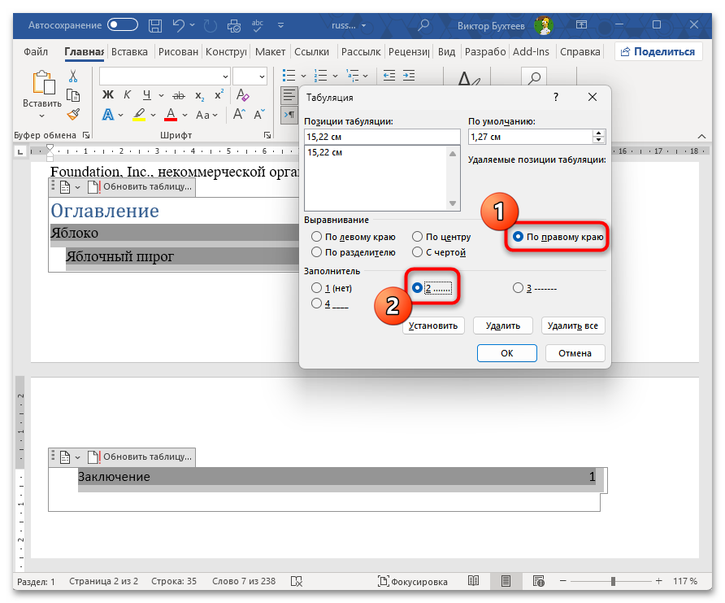Screen dimensions: 725x603
Task: Decrease font size icon
Action: point(259,114)
